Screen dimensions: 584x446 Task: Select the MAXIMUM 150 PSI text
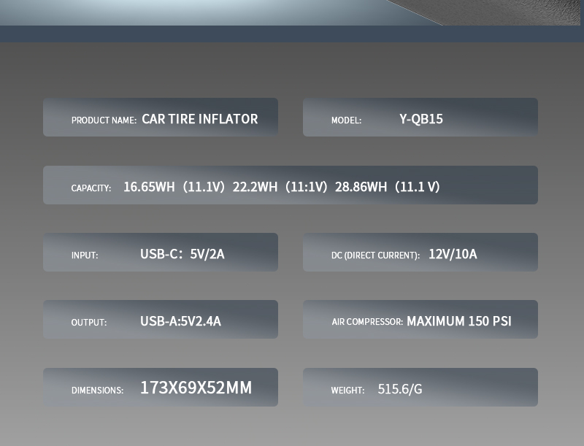click(x=459, y=321)
